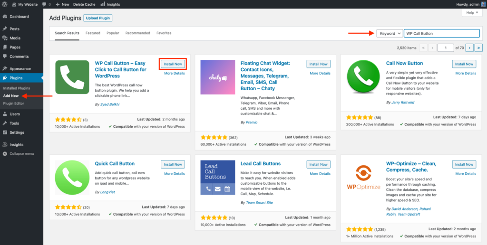Screen dimensions: 487x245
Task: Click the Upload Plugin button
Action: coord(98,18)
